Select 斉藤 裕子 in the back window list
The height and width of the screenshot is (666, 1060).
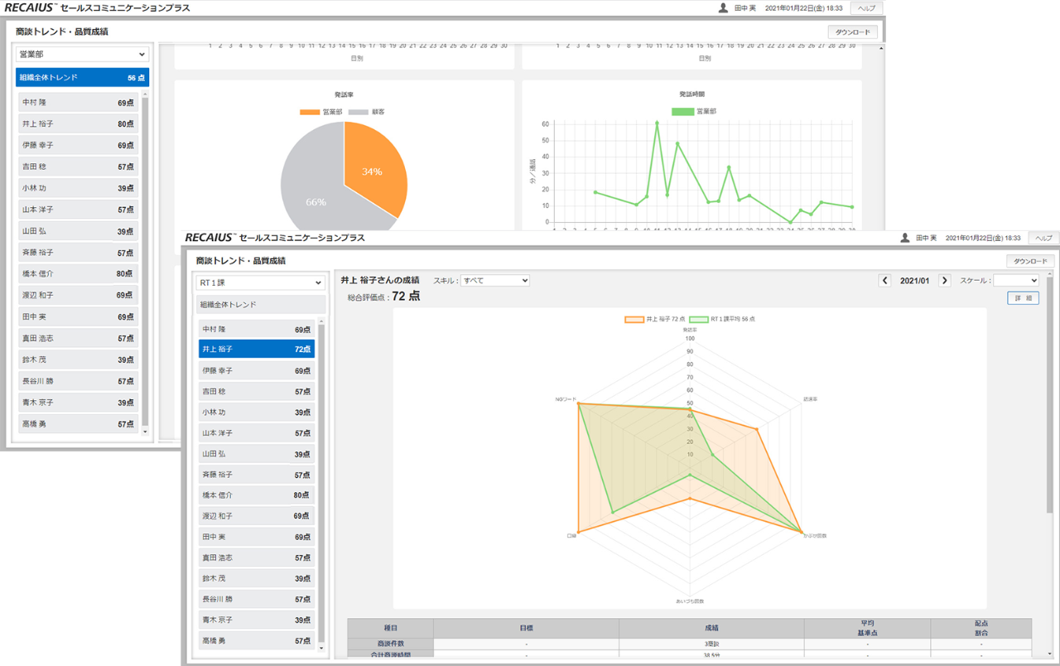pos(79,253)
